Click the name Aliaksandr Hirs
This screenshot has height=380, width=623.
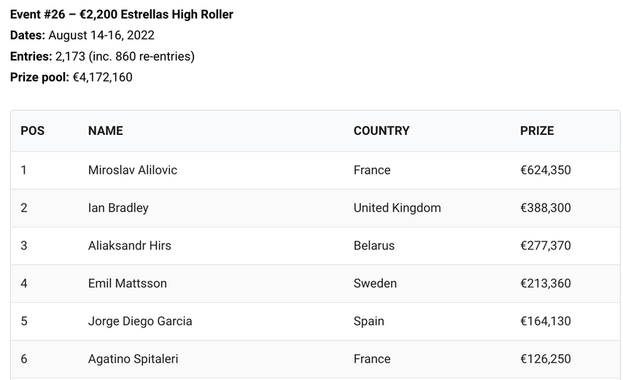130,245
